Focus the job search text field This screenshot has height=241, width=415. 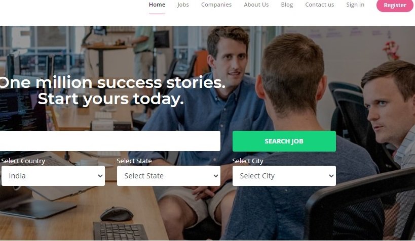(110, 141)
